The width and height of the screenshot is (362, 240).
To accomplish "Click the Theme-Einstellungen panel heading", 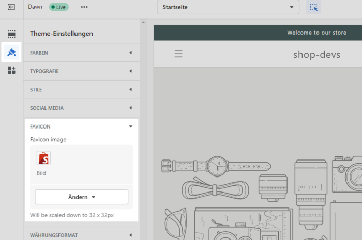I will coord(62,34).
